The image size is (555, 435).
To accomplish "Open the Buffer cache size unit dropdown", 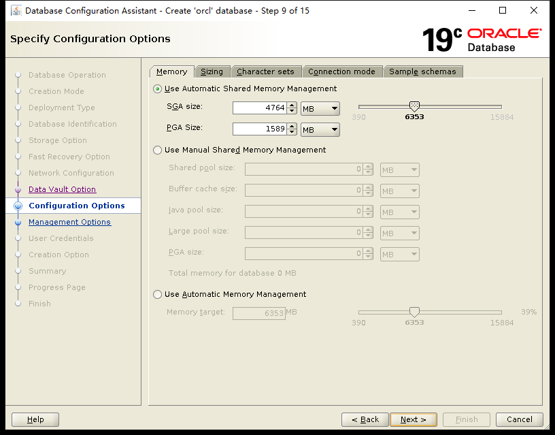I will [400, 191].
